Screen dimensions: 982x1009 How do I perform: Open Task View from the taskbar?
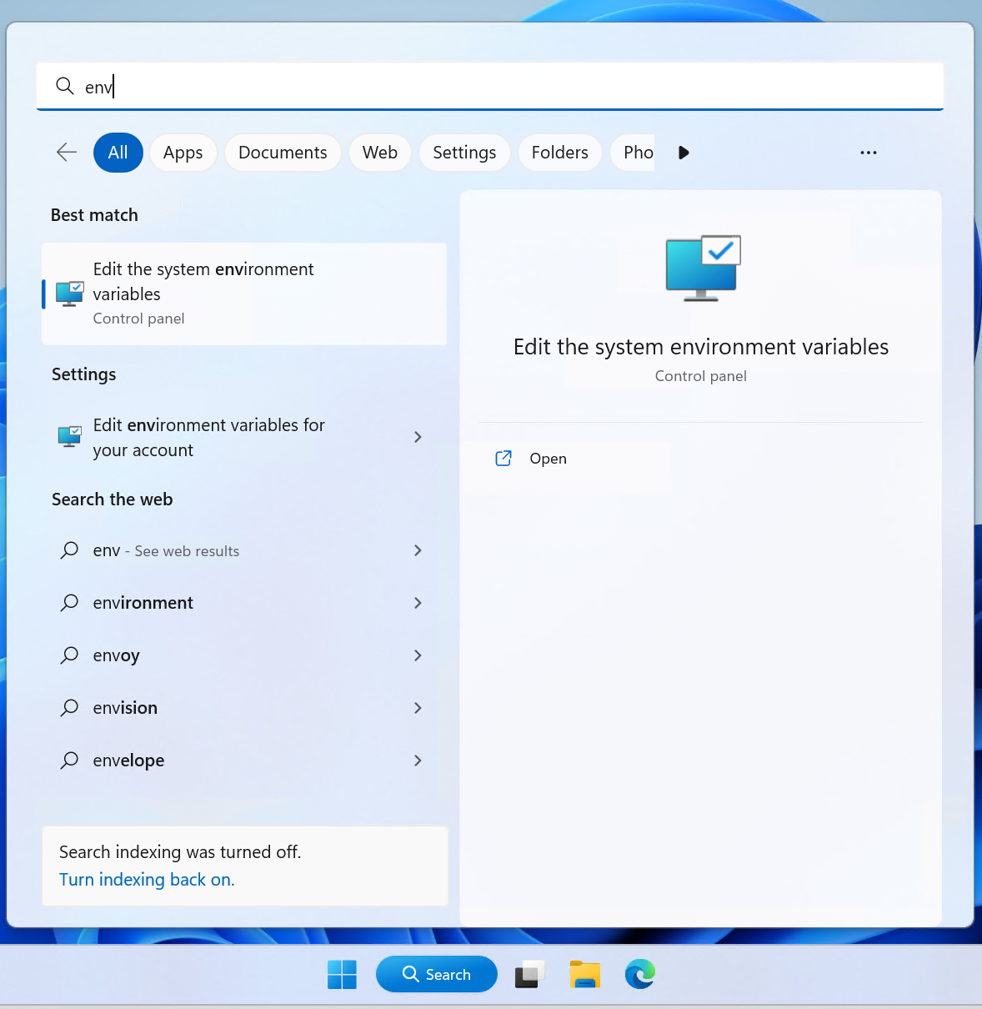(529, 974)
